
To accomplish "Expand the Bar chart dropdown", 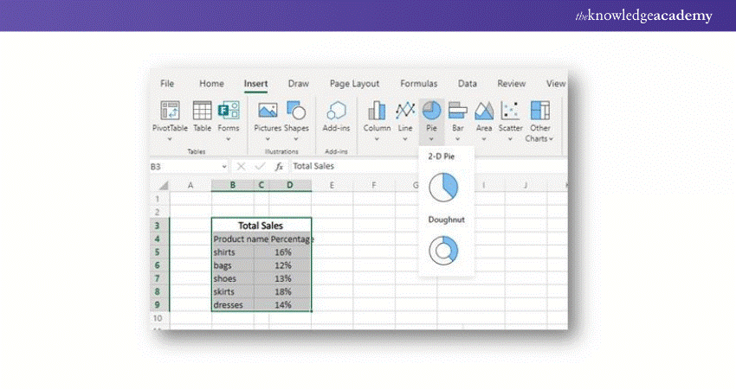I will pos(458,138).
